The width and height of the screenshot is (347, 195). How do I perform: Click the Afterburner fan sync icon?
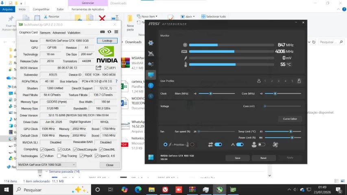pyautogui.click(x=275, y=145)
